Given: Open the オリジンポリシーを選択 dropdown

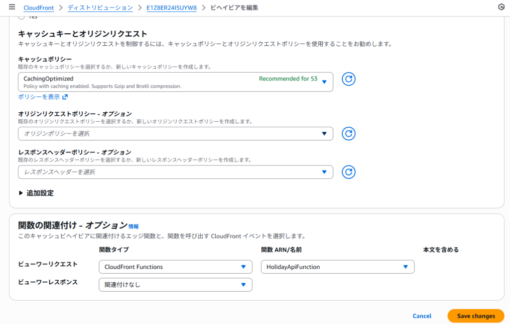Looking at the screenshot, I should pyautogui.click(x=175, y=134).
